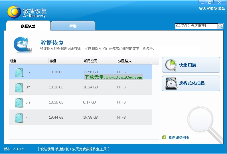Viewport: 227px width, 154px height.
Task: Start 快速扫描 quick scan
Action: pos(191,65)
